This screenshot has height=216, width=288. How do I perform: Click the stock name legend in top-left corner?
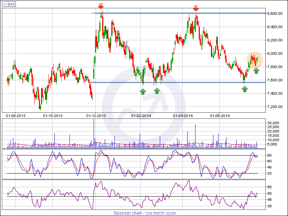pyautogui.click(x=9, y=4)
